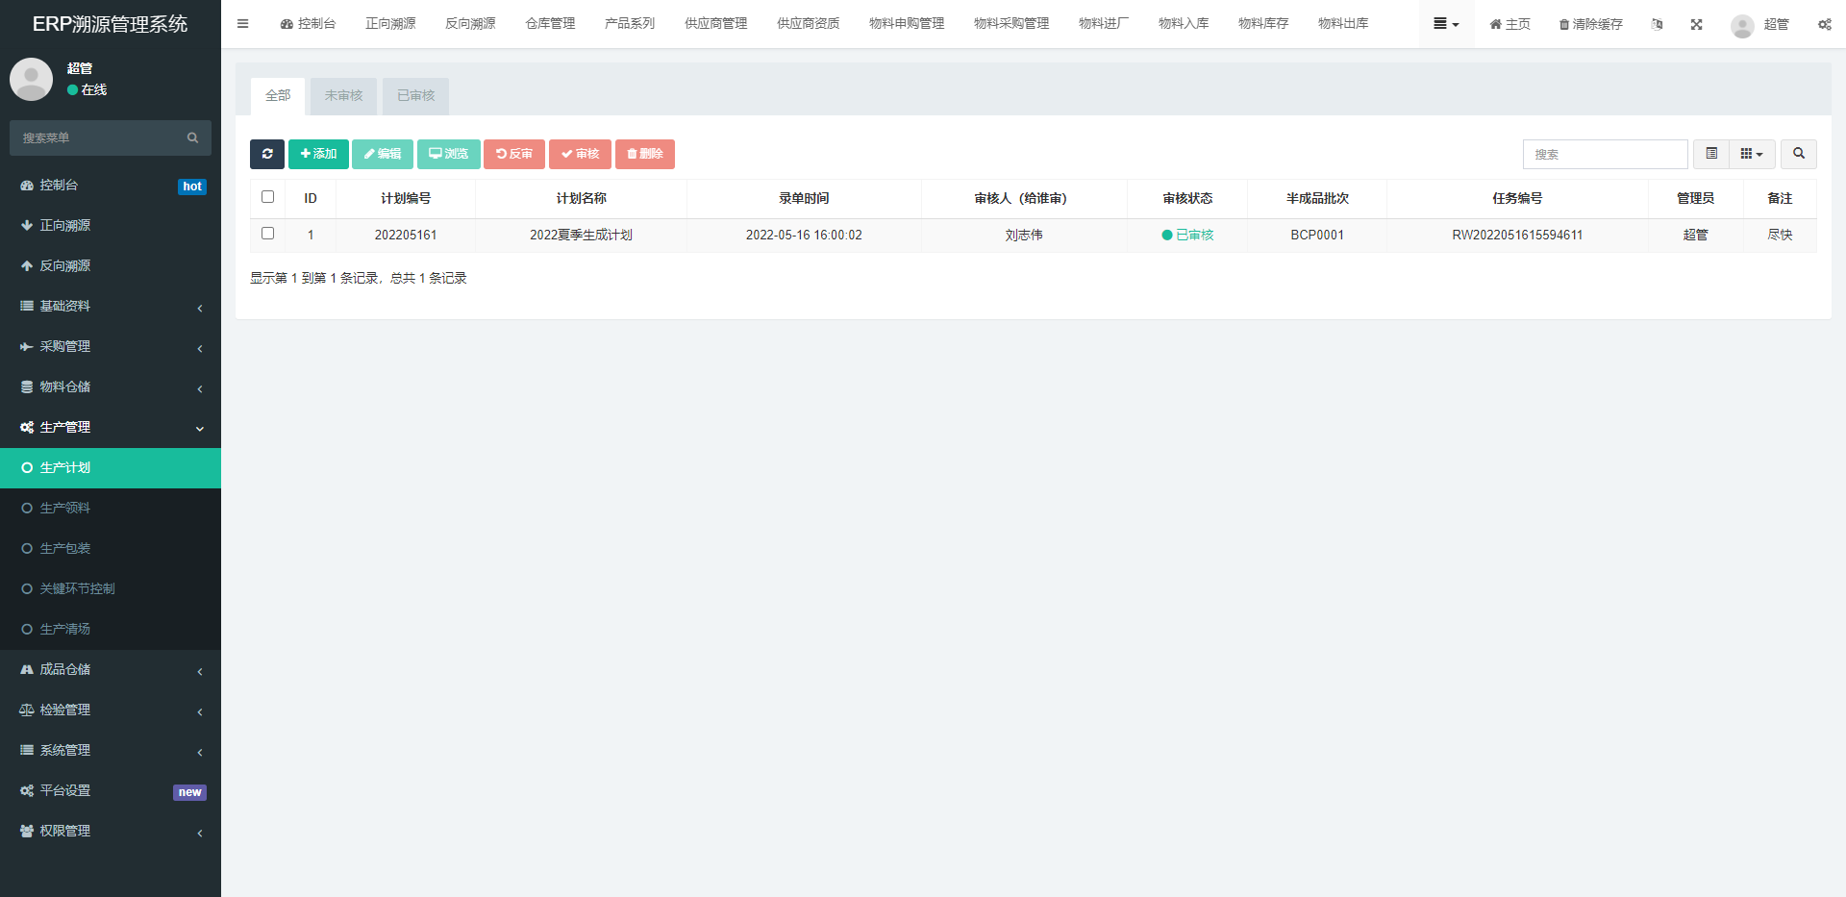Check the checkbox for row 202205161
This screenshot has height=897, width=1846.
267,234
